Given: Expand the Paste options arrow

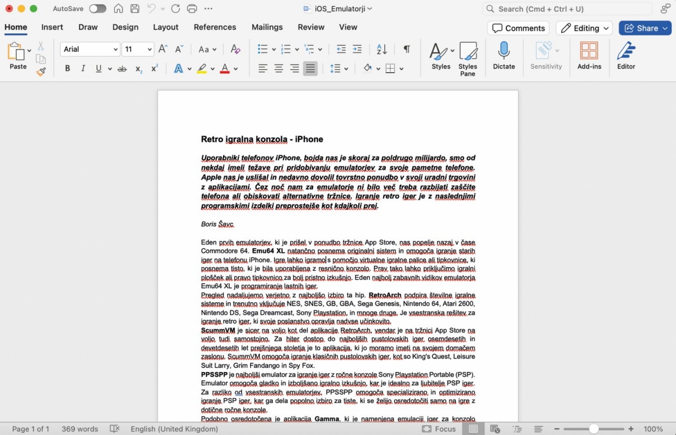Looking at the screenshot, I should tap(29, 51).
